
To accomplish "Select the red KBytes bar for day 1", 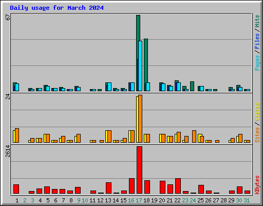I will (16, 189).
